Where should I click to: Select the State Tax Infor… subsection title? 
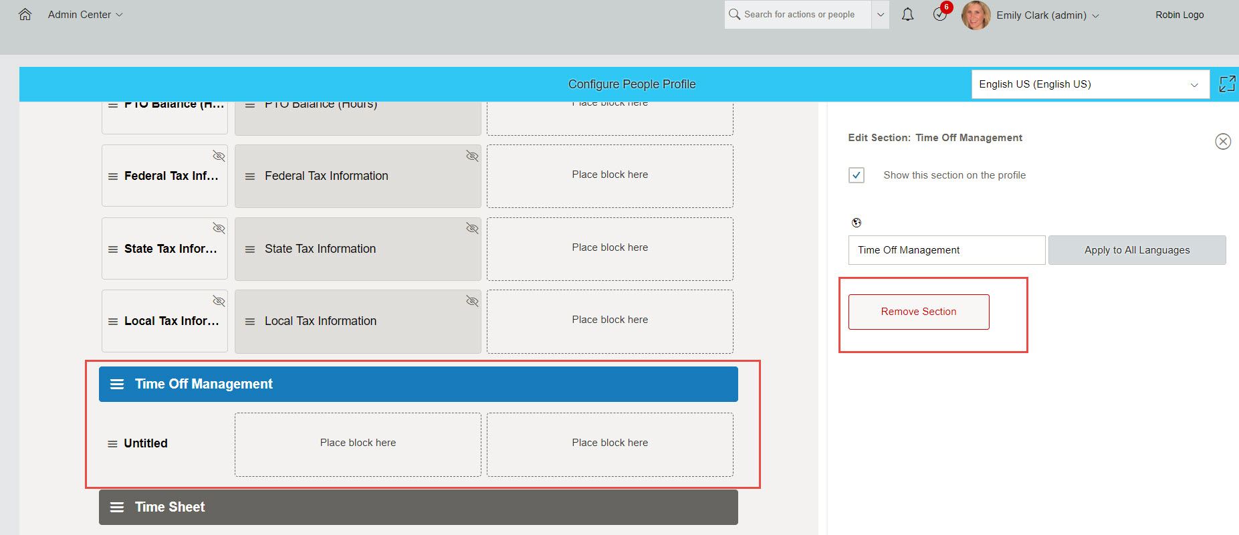point(171,249)
